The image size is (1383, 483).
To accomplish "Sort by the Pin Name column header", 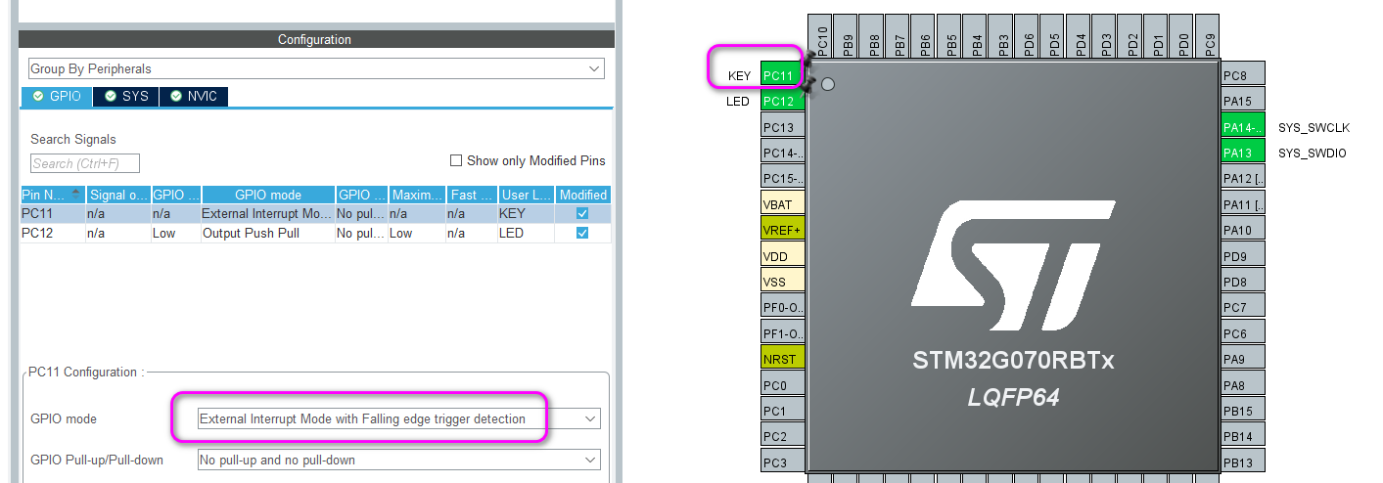I will pos(53,195).
